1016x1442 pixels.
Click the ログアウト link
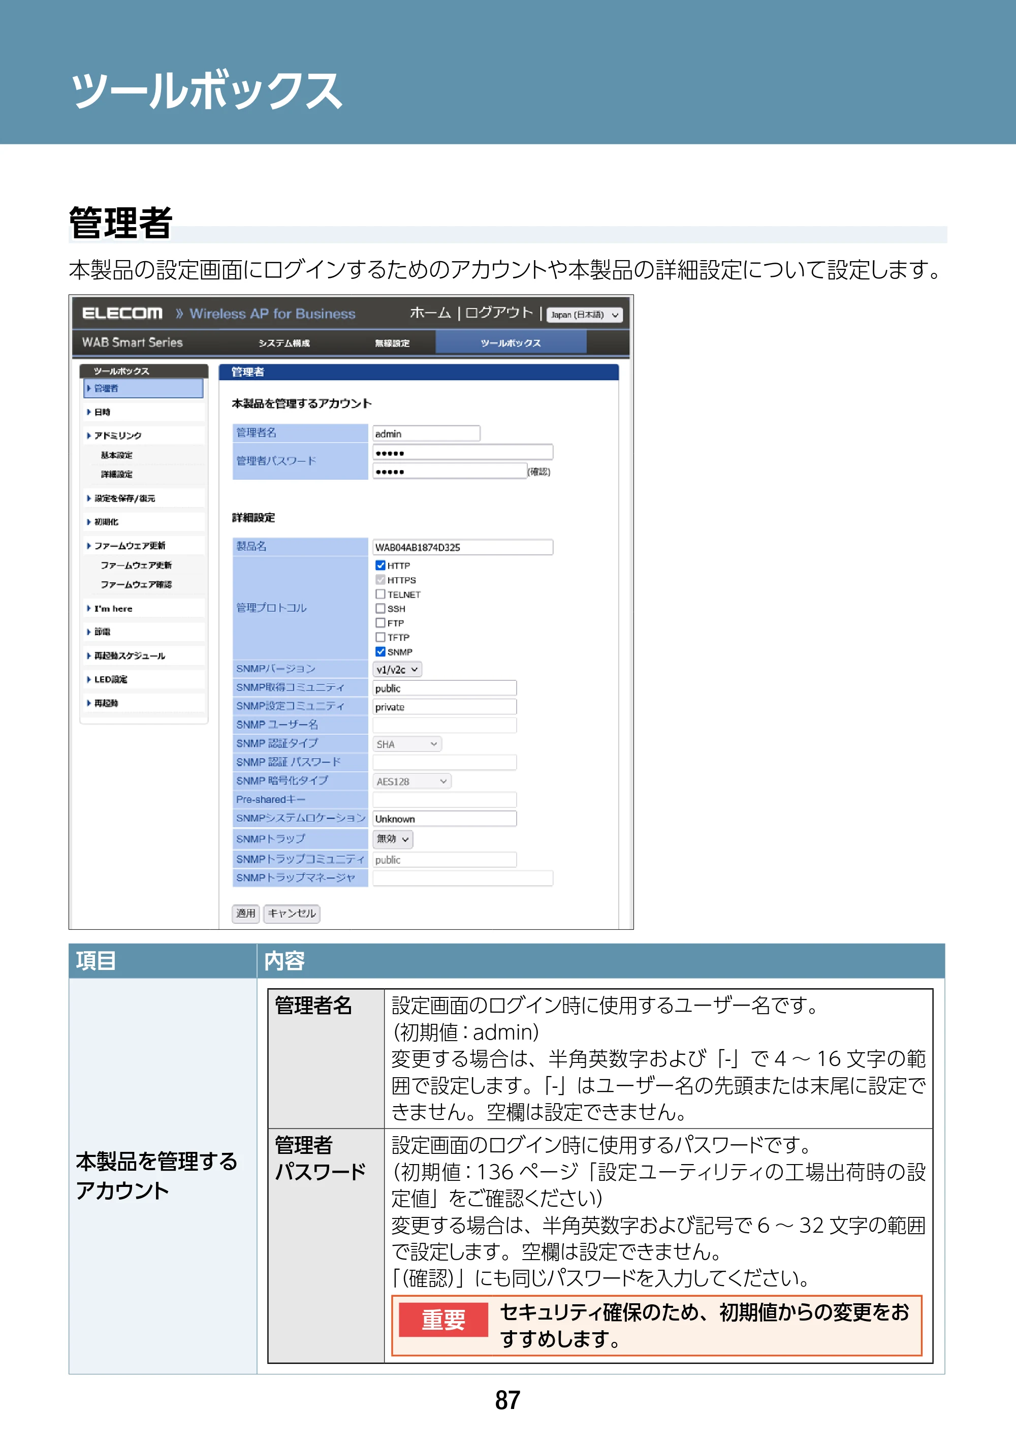[498, 313]
